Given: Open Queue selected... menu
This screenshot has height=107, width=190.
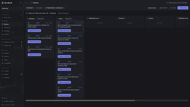Looking at the screenshot, I should click(64, 13).
